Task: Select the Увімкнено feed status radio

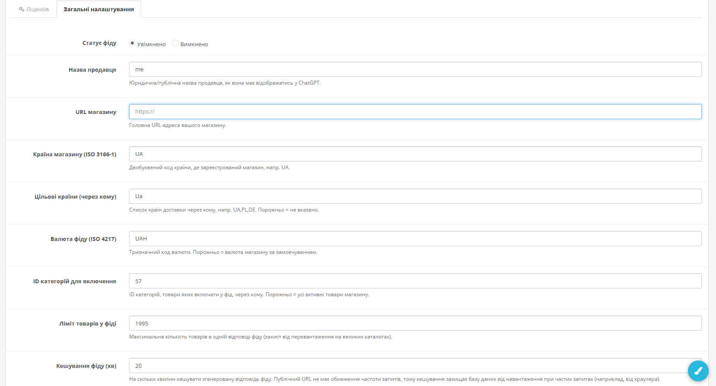Action: coord(132,43)
